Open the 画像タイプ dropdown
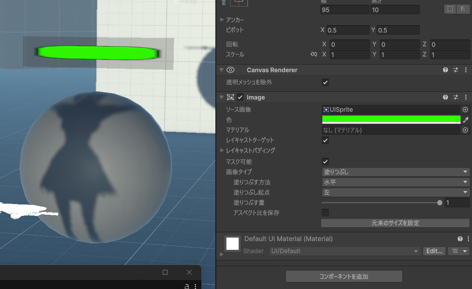 [x=395, y=172]
